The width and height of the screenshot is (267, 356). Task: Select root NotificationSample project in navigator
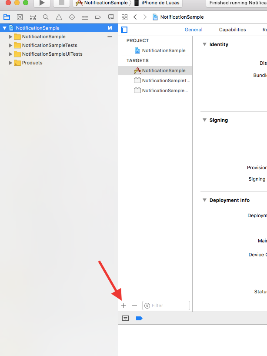59,28
